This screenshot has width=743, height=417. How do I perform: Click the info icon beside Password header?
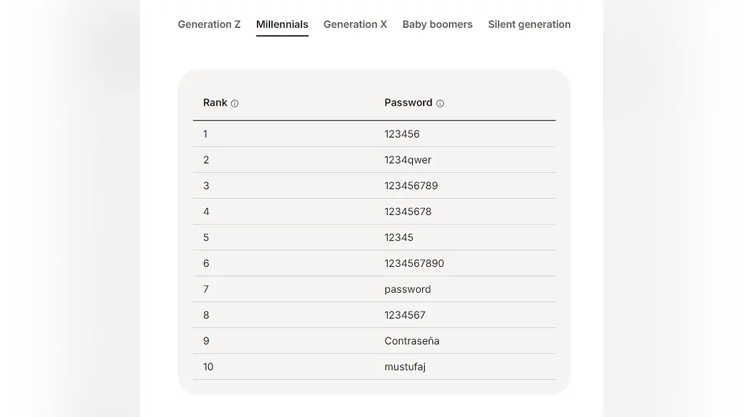[440, 104]
